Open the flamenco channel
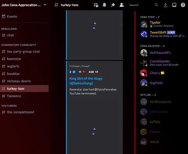 pyautogui.click(x=24, y=96)
